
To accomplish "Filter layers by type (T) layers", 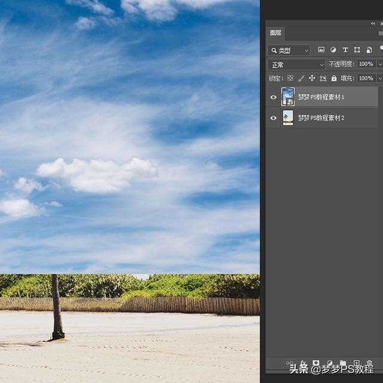I will coord(345,50).
